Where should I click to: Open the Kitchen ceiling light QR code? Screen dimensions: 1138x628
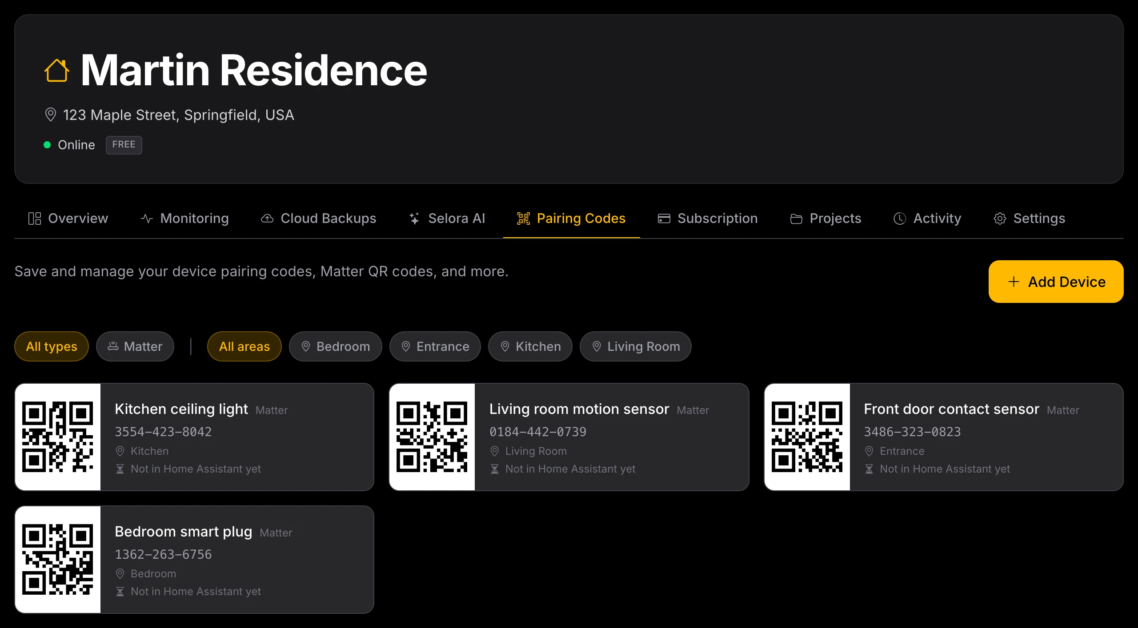58,437
